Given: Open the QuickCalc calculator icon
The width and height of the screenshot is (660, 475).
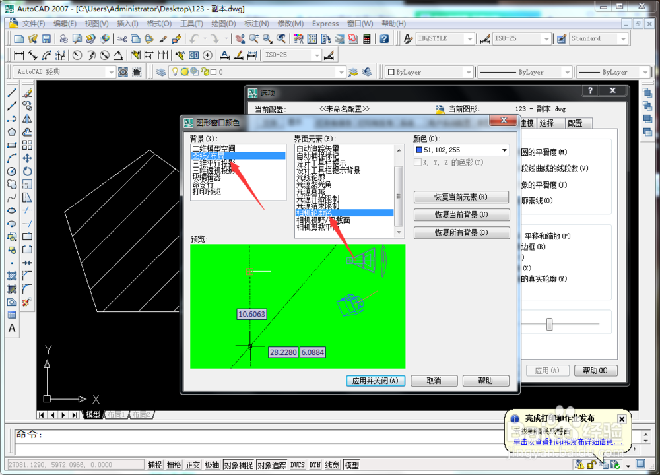Looking at the screenshot, I should tap(367, 39).
